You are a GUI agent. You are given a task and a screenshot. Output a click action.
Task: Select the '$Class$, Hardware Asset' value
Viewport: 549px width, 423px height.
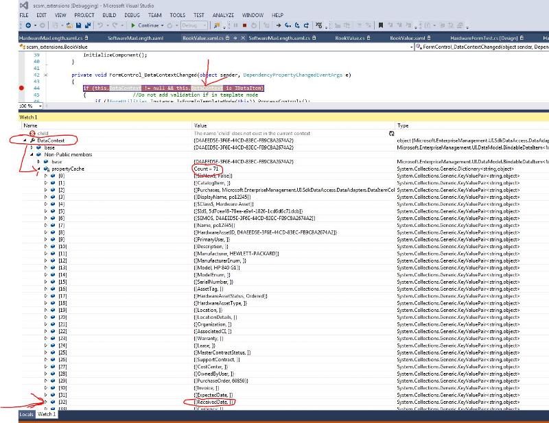click(x=224, y=204)
